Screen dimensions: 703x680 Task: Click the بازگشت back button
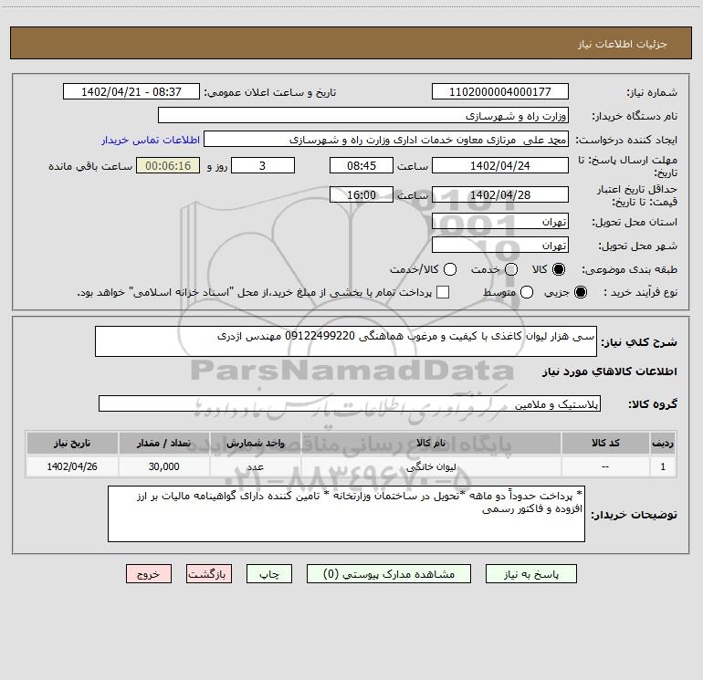209,574
